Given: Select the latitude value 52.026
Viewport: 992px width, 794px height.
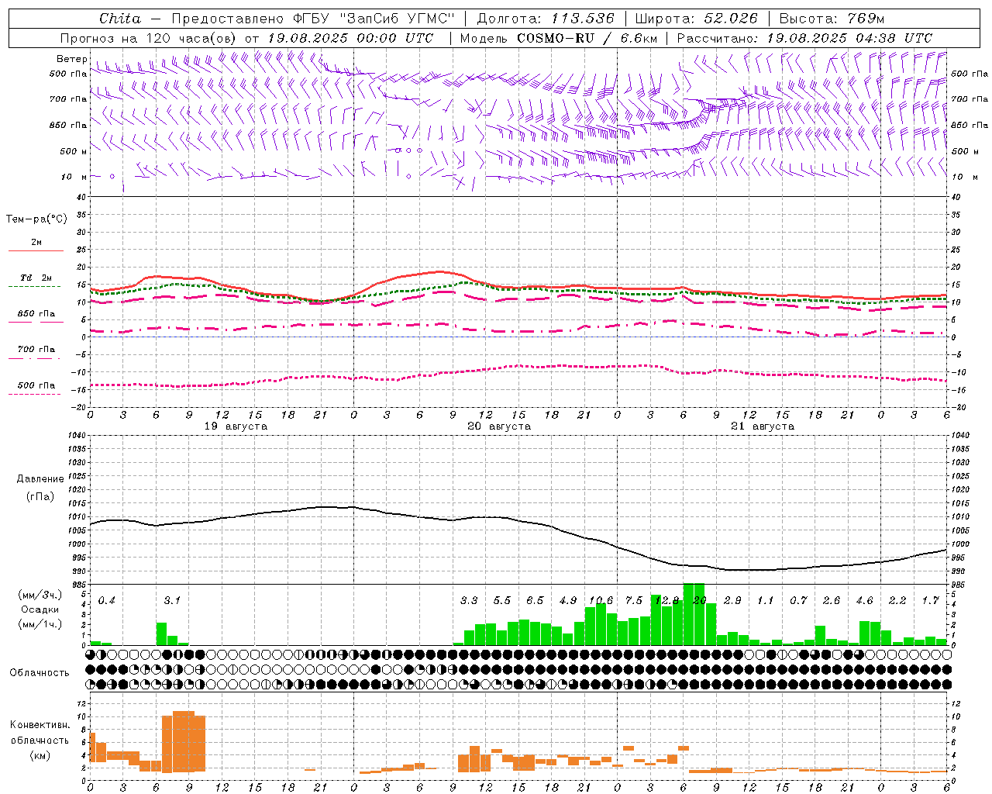Looking at the screenshot, I should (731, 19).
